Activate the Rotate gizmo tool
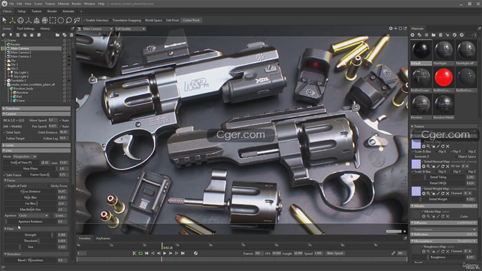This screenshot has height=271, width=482. pos(21,20)
